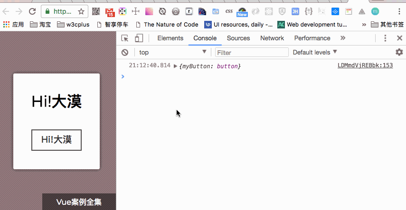The height and width of the screenshot is (210, 406).
Task: Open the Network tab
Action: point(272,38)
